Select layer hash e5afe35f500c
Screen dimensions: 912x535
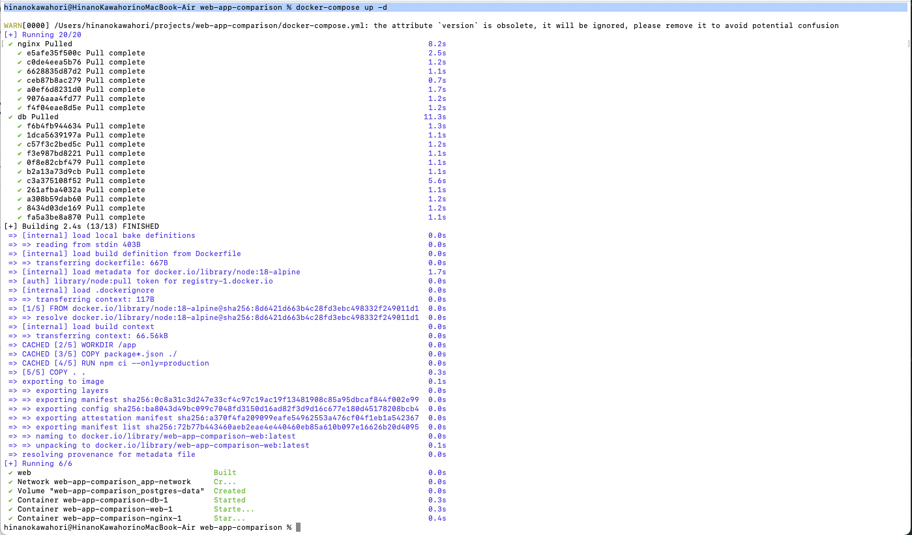[x=54, y=53]
